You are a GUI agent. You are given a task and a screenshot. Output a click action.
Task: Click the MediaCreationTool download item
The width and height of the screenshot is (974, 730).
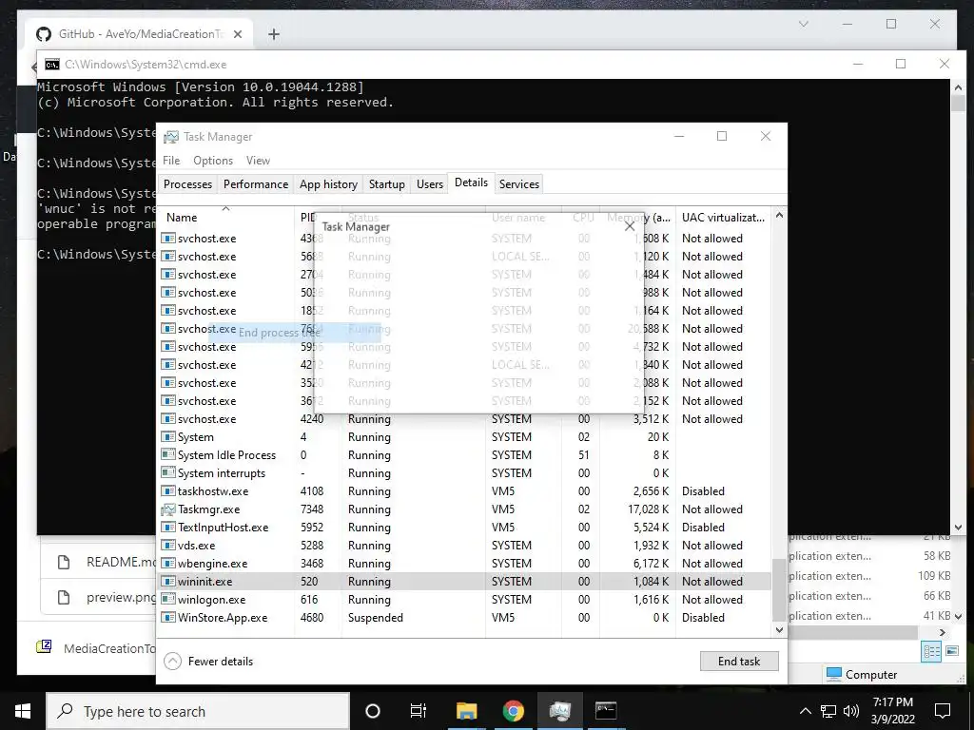point(96,648)
